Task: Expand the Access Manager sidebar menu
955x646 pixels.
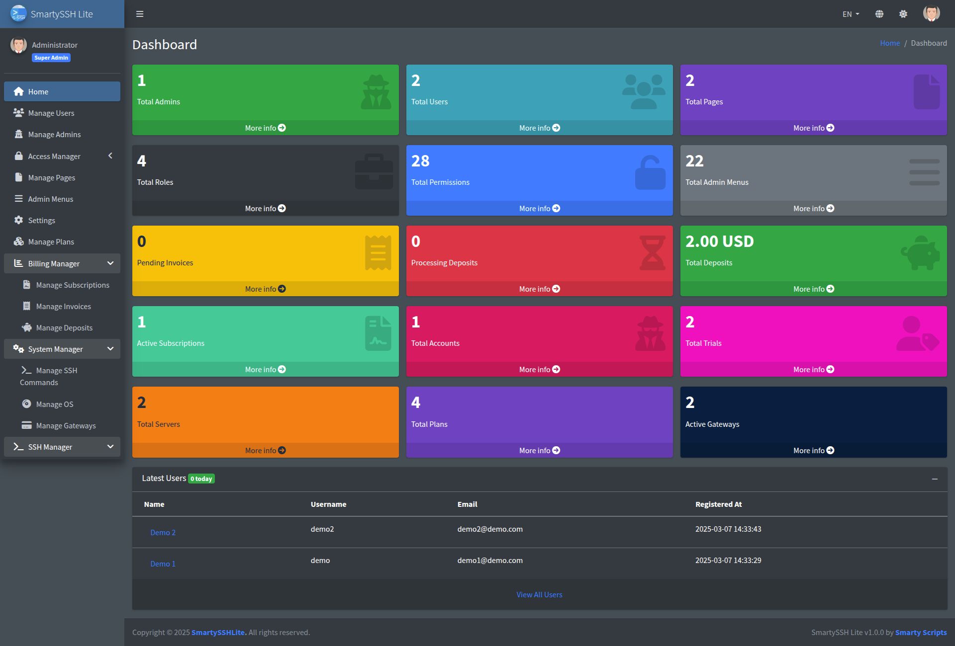Action: pyautogui.click(x=62, y=156)
